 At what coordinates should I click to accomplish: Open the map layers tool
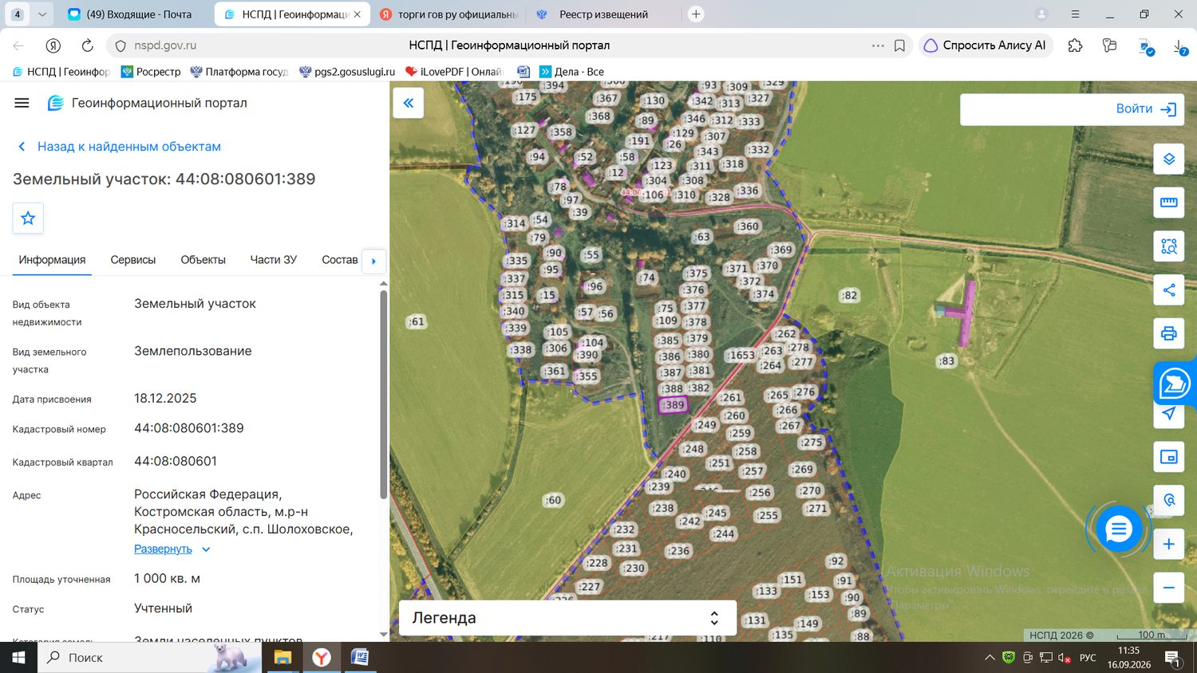1169,159
